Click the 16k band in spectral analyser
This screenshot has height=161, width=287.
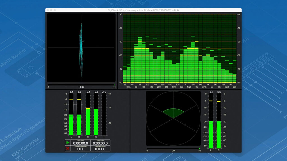tap(231, 78)
